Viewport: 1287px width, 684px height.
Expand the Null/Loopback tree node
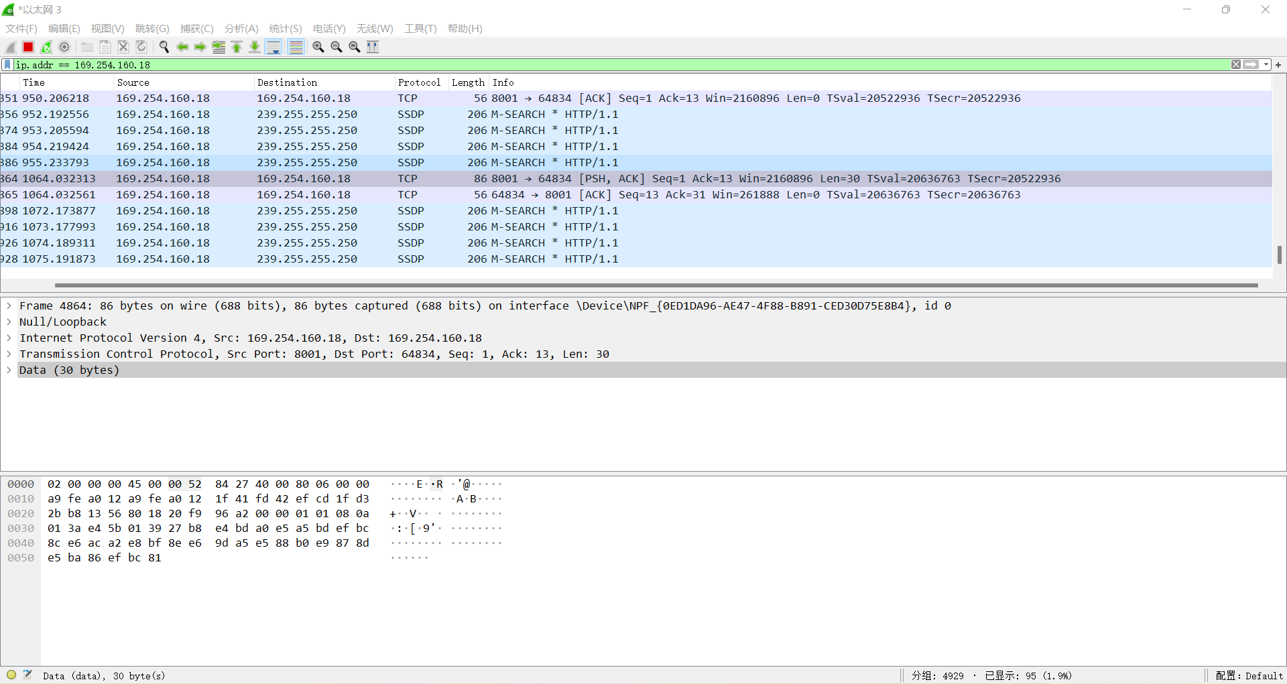(9, 322)
